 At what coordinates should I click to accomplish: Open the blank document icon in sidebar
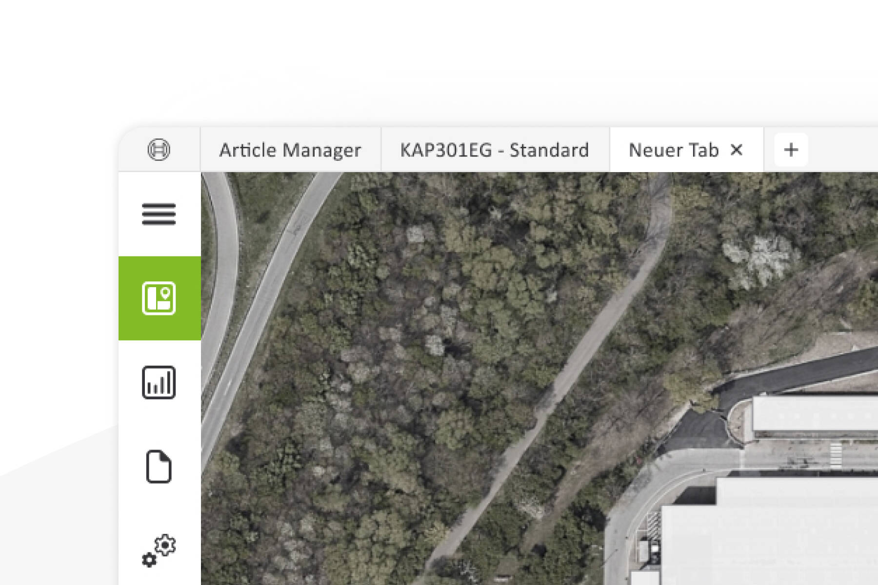coord(159,467)
